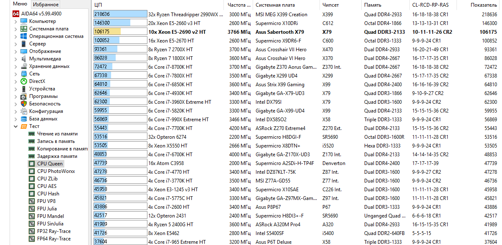Select the 16x Atom C3958 row

(297, 163)
